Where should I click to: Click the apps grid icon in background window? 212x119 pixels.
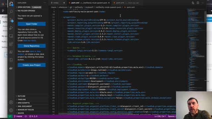(x=3, y=4)
